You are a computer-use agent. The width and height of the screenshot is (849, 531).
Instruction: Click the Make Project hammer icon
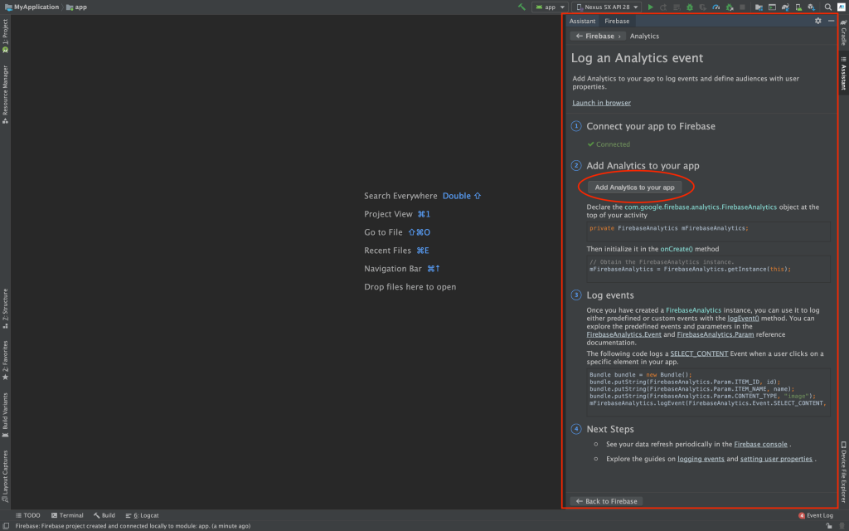(522, 7)
